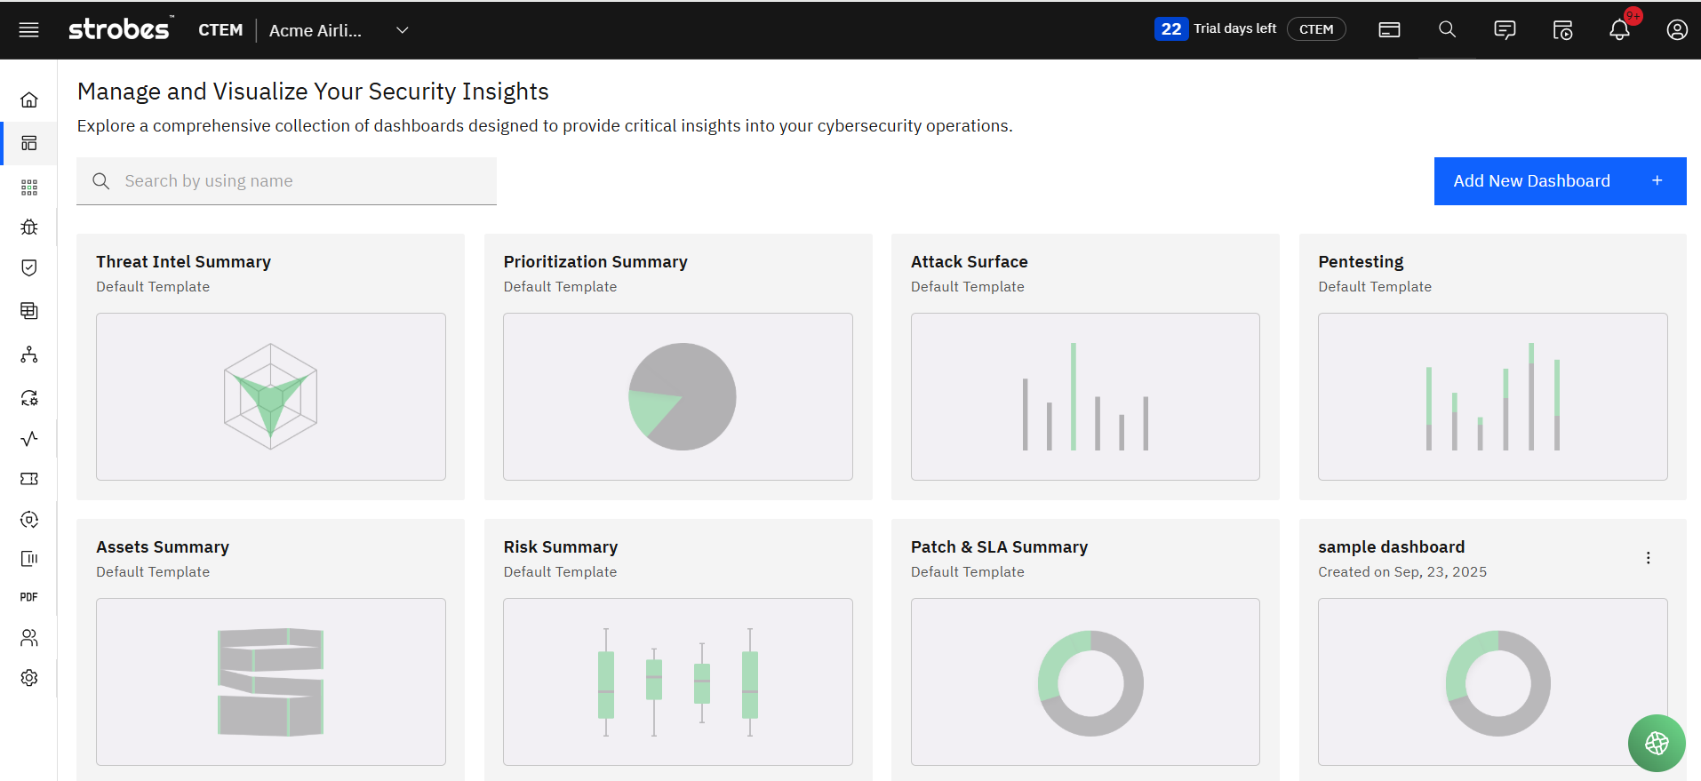Open the PDF reports sidebar icon
1701x781 pixels.
coord(29,597)
